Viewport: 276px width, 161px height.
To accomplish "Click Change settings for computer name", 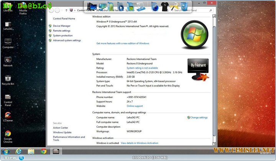I will [x=199, y=118].
